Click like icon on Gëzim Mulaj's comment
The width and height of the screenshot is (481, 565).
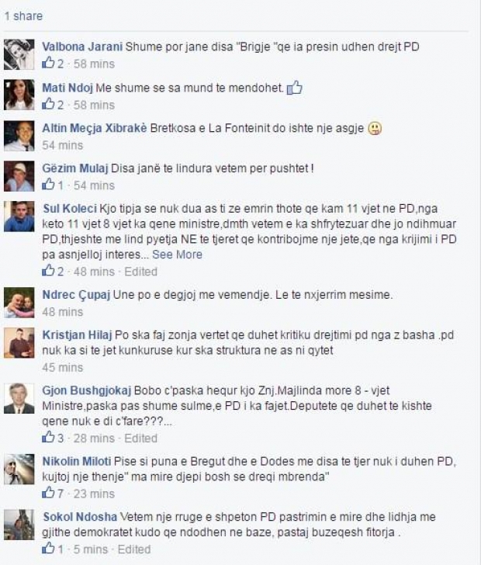click(x=48, y=185)
